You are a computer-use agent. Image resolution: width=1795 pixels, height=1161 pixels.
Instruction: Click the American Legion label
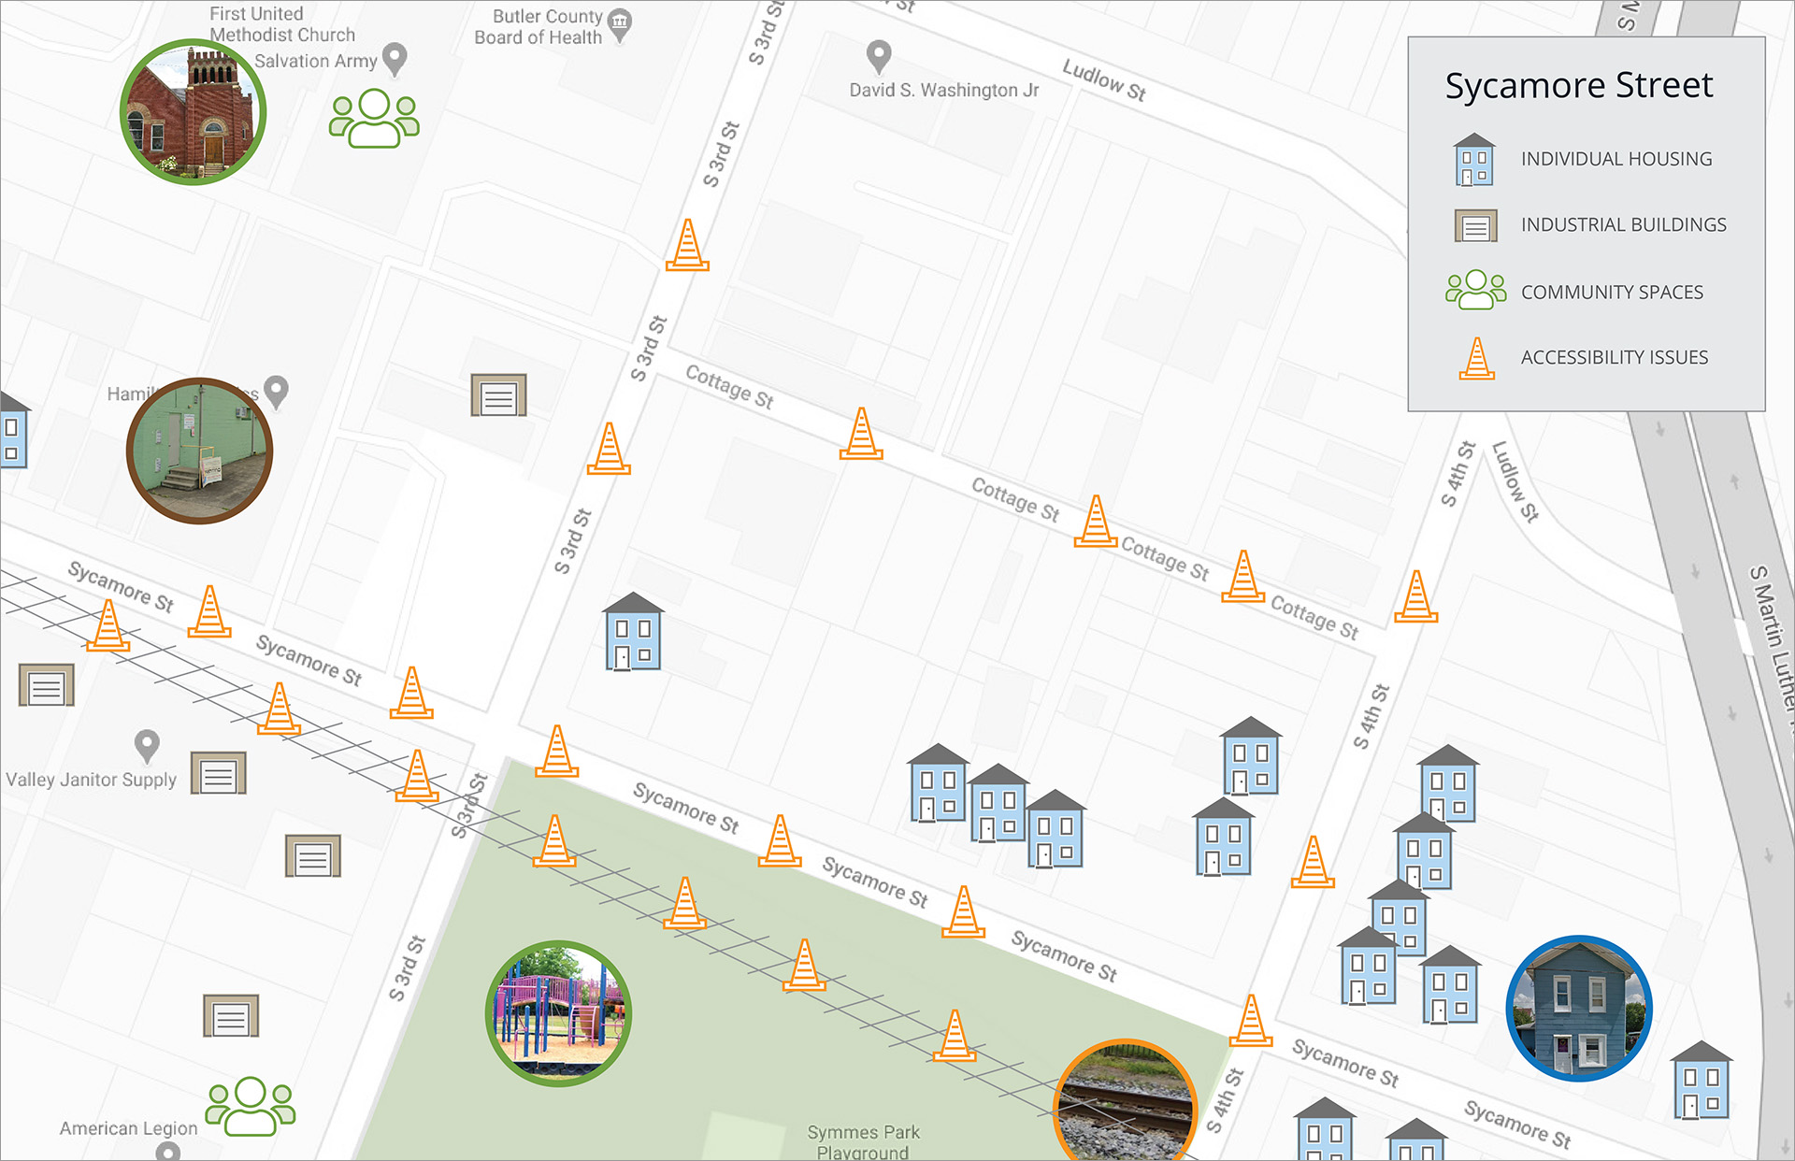pyautogui.click(x=129, y=1128)
